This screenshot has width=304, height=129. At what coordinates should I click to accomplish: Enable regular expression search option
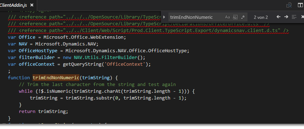243,17
